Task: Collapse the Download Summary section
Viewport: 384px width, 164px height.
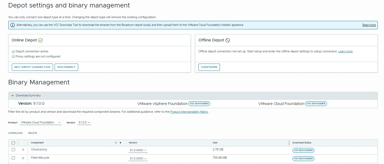Action: 13,96
